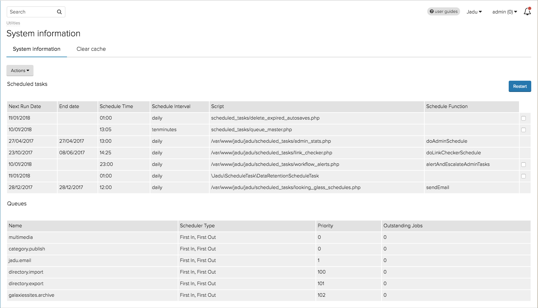Select the jadu.email queue row

pyautogui.click(x=20, y=260)
